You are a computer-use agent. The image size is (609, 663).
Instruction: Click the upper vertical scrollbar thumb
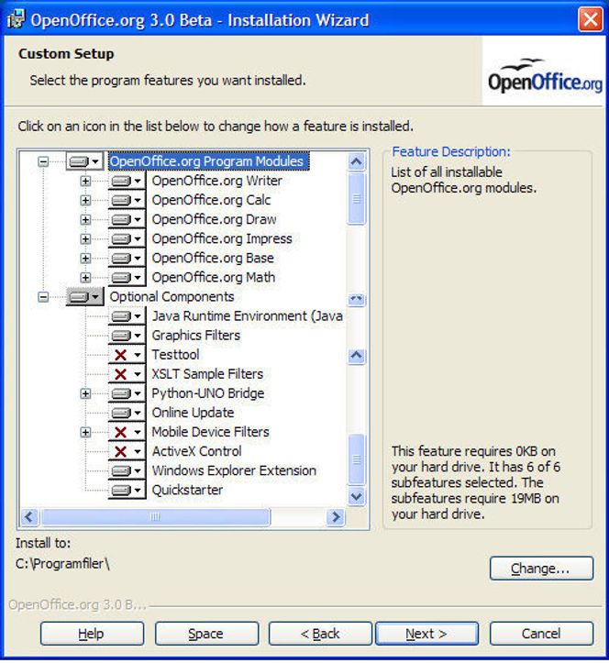coord(357,198)
